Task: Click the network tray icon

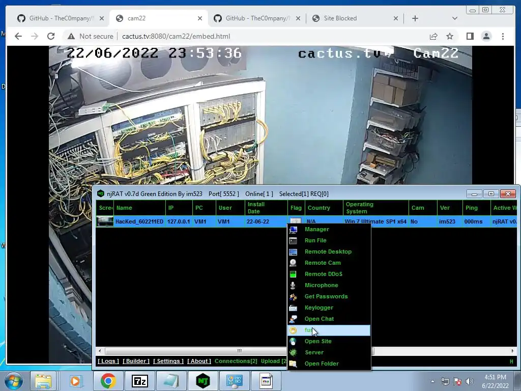Action: (445, 381)
